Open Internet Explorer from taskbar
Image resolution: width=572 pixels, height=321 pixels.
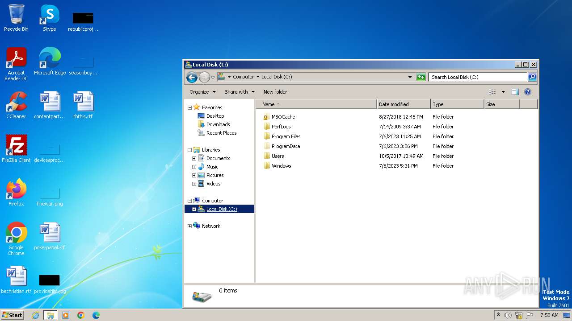pos(35,315)
